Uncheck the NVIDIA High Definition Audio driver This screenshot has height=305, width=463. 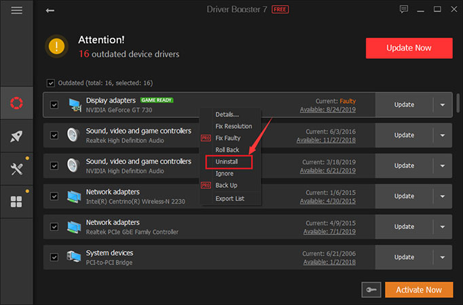click(x=54, y=166)
